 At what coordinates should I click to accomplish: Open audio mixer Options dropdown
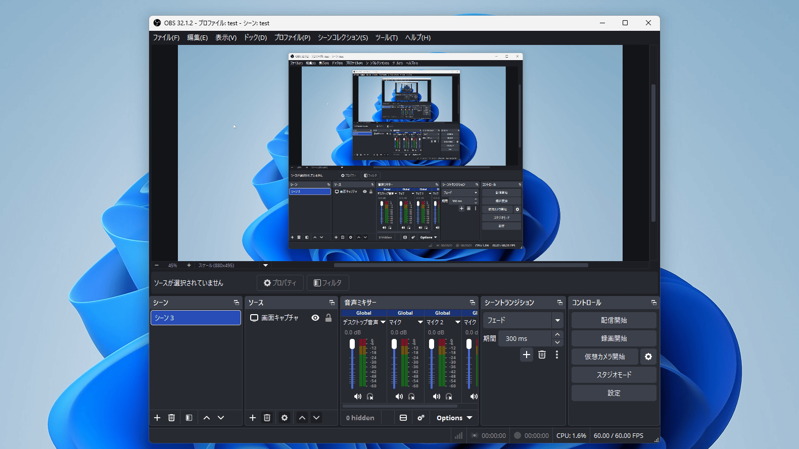[x=454, y=418]
